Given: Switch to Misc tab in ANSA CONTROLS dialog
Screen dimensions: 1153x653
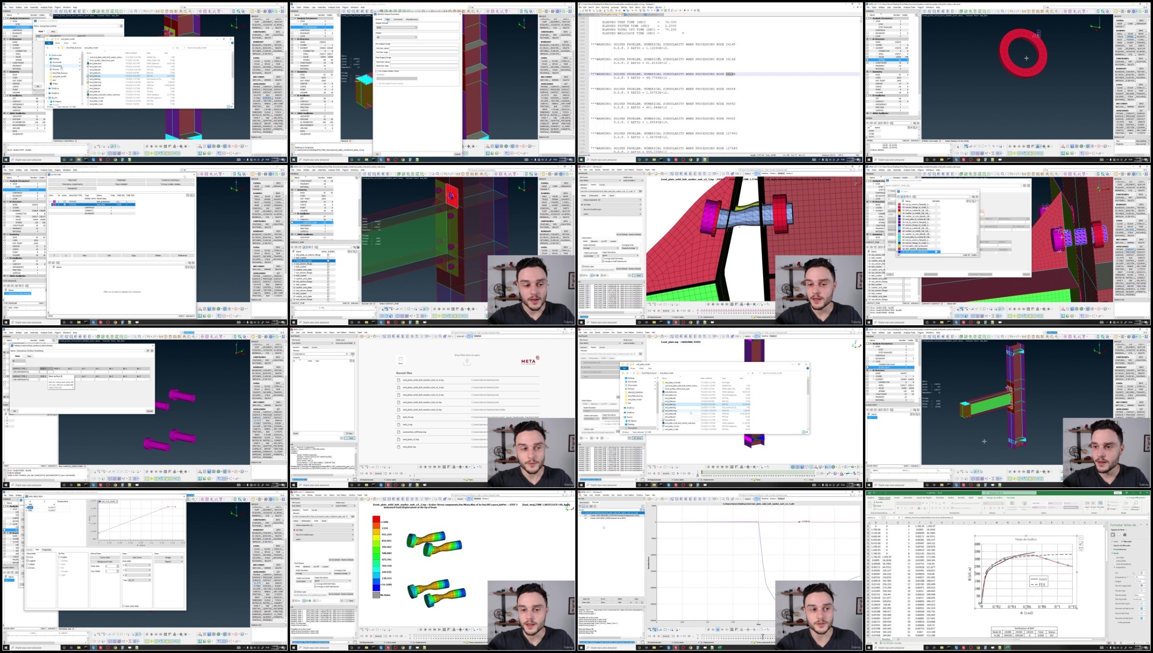Looking at the screenshot, I should pos(53,31).
